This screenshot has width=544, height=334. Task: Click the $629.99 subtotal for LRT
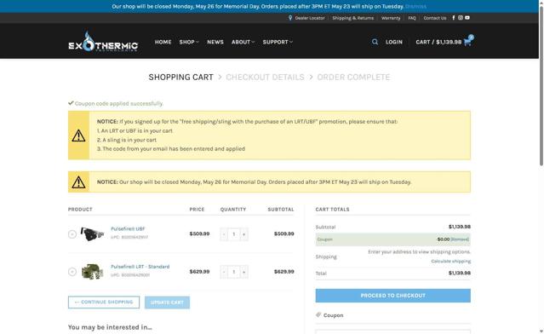pyautogui.click(x=283, y=272)
